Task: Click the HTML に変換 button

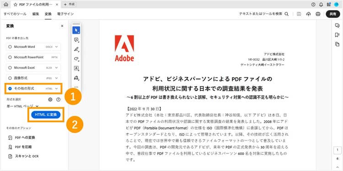Action: click(x=46, y=115)
